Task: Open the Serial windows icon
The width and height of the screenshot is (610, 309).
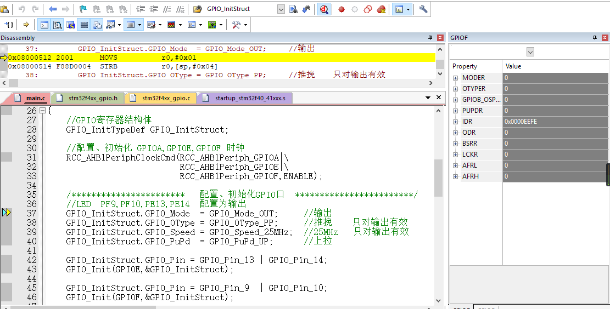Action: click(152, 25)
